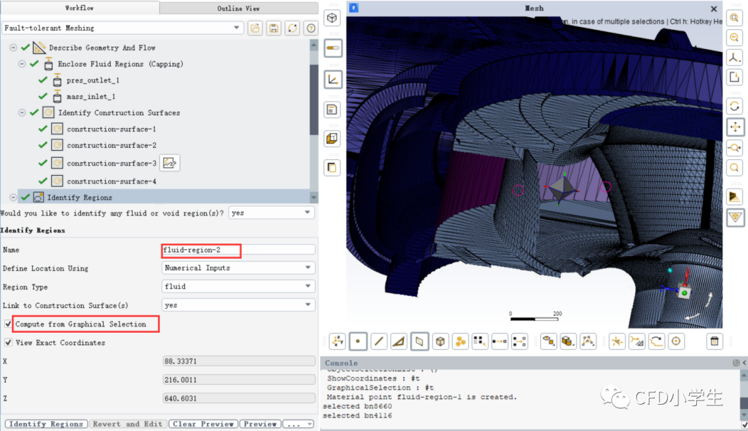Select the point selection filter icon
Image resolution: width=748 pixels, height=431 pixels.
(x=358, y=341)
